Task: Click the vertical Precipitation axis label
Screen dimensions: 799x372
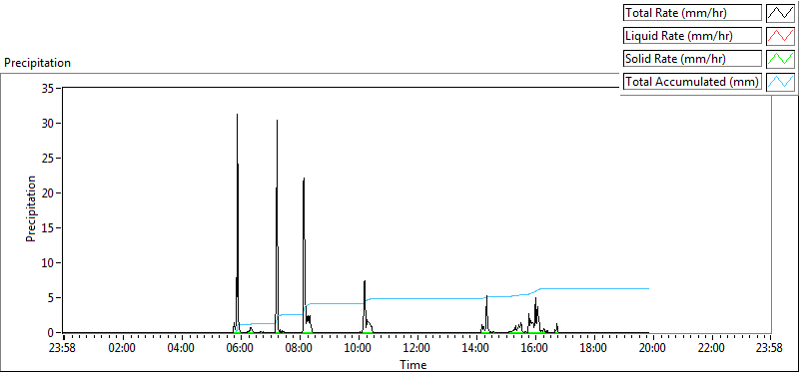Action: click(31, 208)
